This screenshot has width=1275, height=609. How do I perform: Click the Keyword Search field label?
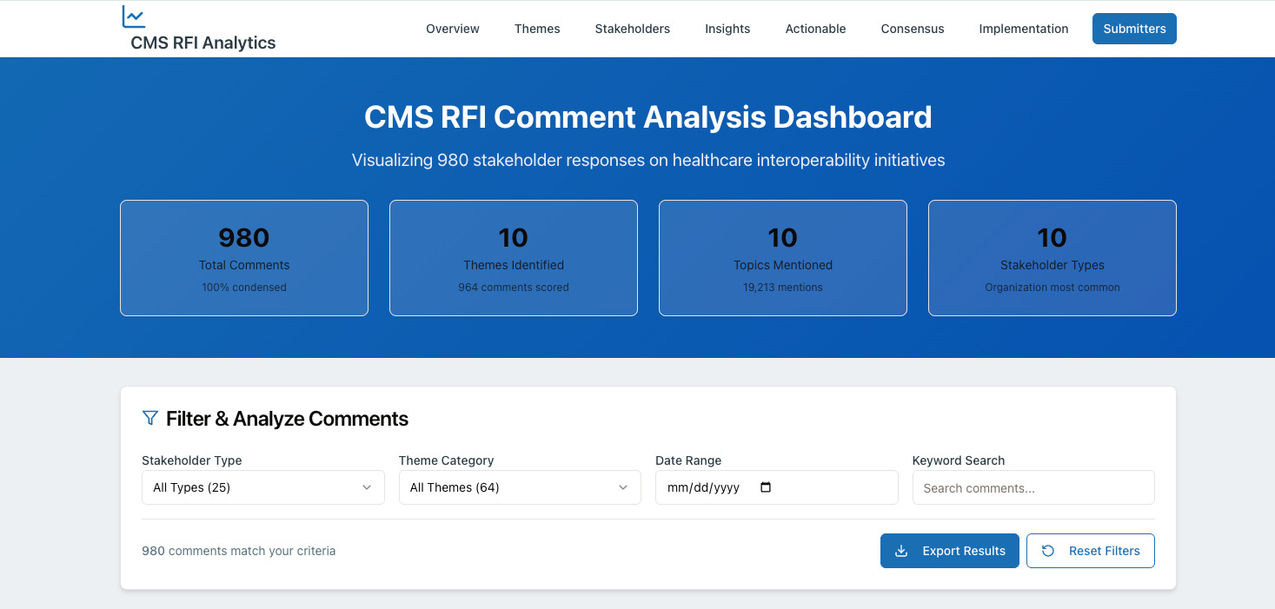coord(959,460)
